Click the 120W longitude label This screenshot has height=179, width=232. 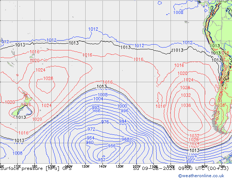point(136,166)
